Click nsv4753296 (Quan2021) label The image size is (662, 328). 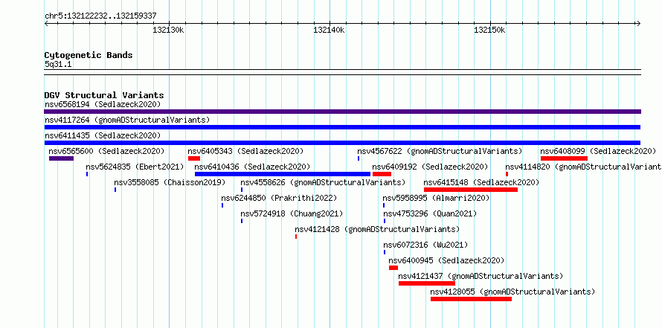tap(430, 213)
